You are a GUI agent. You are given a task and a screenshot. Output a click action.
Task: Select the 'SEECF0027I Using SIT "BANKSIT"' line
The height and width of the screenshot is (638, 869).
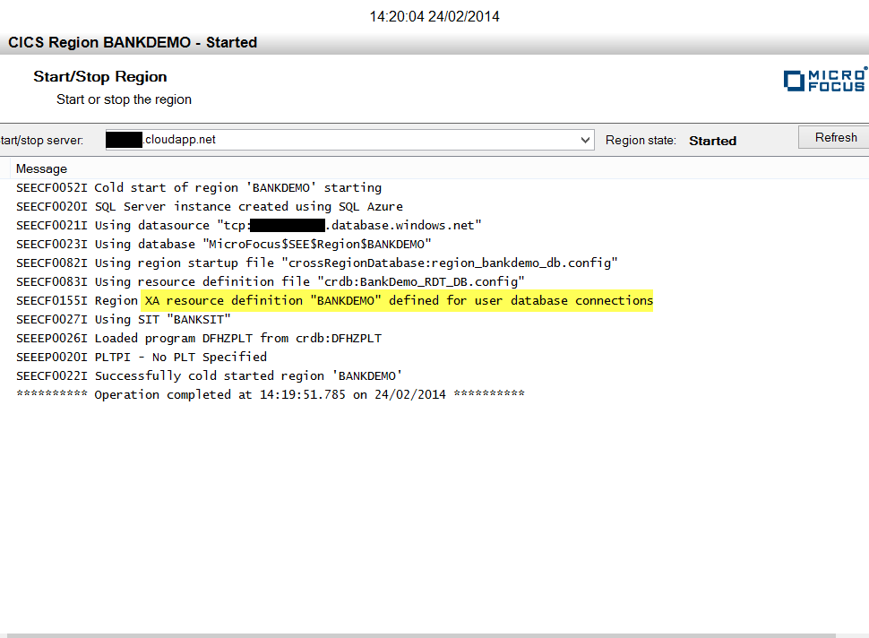tap(124, 320)
